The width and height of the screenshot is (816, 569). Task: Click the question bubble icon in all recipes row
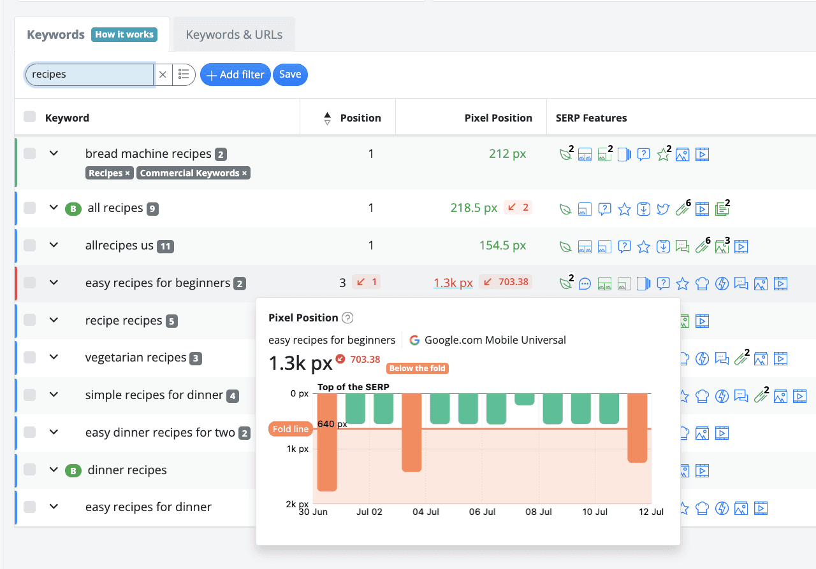pyautogui.click(x=605, y=209)
